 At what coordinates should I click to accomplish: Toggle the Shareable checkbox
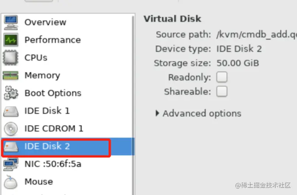[x=222, y=91]
